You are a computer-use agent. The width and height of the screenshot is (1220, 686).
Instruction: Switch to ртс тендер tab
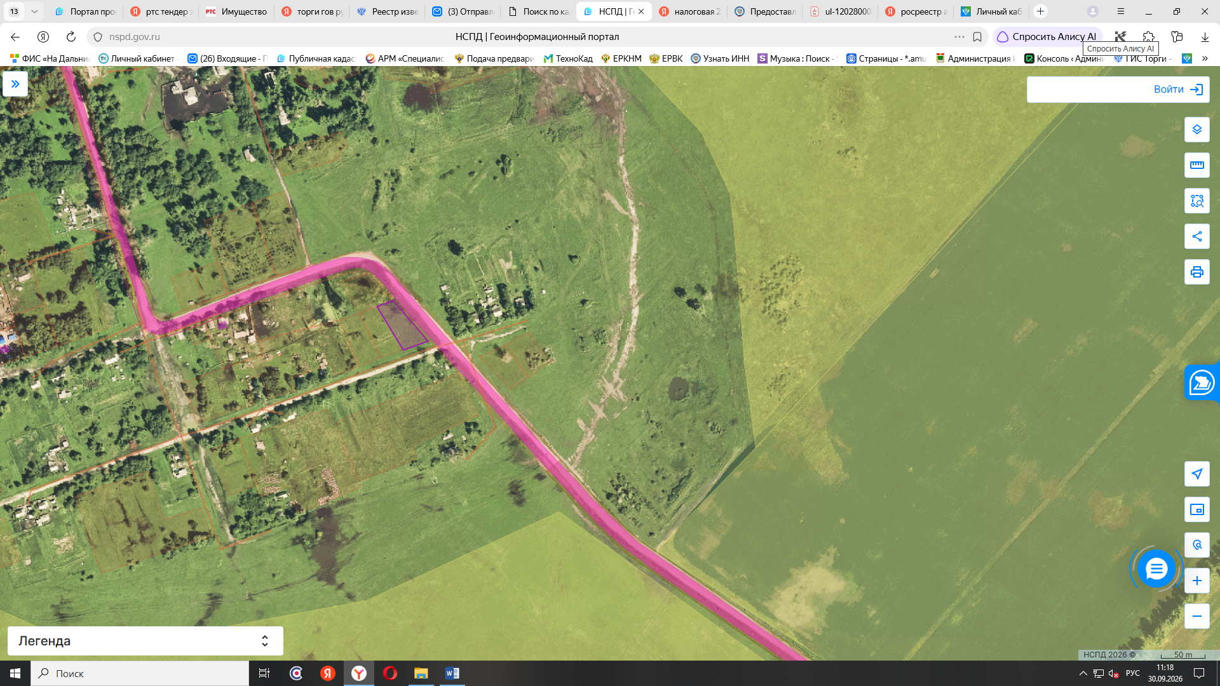coord(161,11)
